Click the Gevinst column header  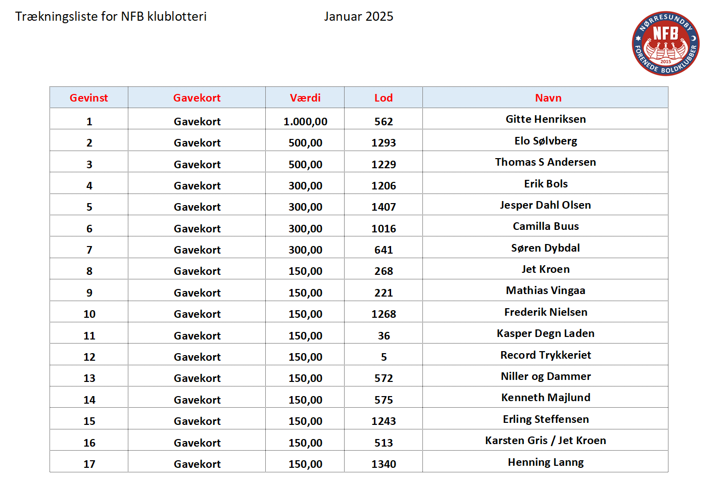coord(89,98)
